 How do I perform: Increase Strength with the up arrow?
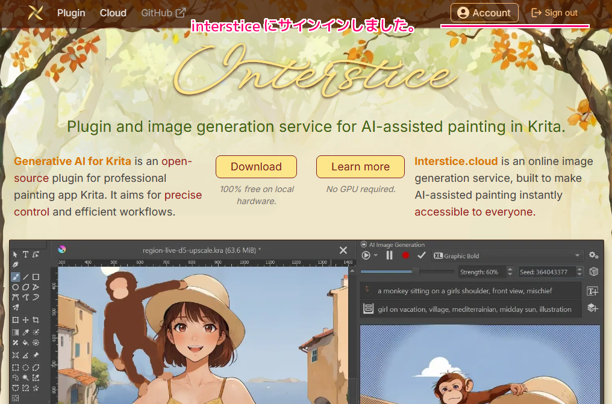[510, 269]
